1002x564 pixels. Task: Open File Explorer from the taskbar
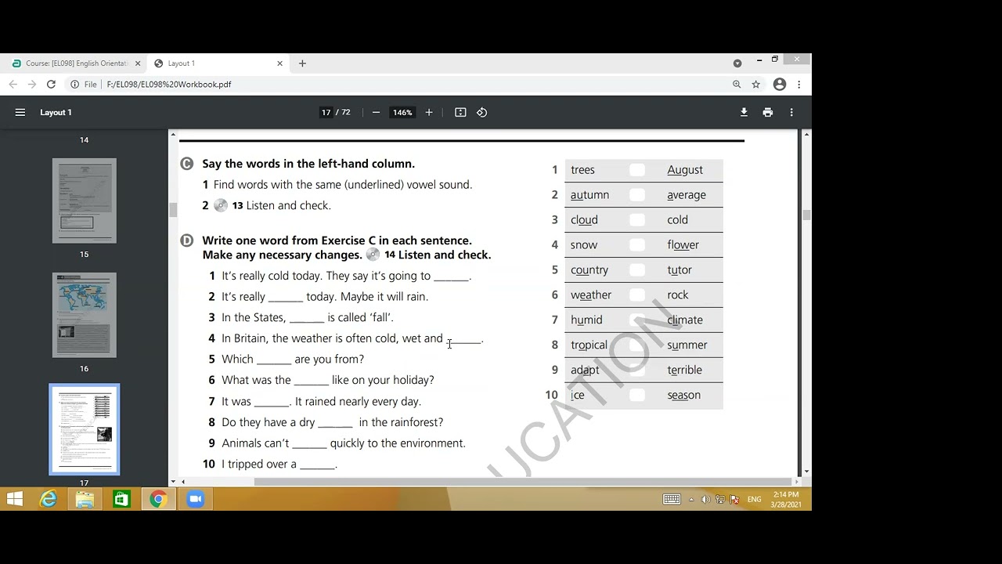85,499
